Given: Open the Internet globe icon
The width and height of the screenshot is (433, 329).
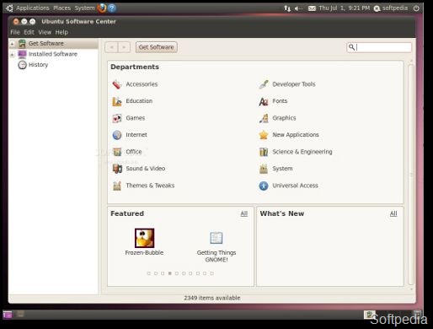Looking at the screenshot, I should coord(117,135).
